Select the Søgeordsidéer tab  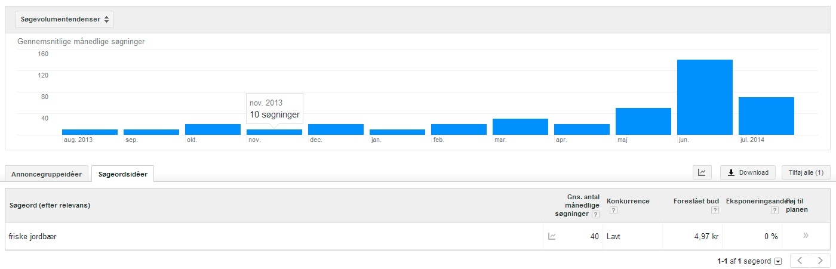tap(123, 174)
